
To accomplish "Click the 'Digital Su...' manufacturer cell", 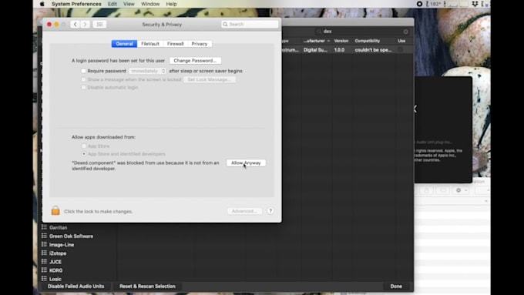I will (315, 50).
